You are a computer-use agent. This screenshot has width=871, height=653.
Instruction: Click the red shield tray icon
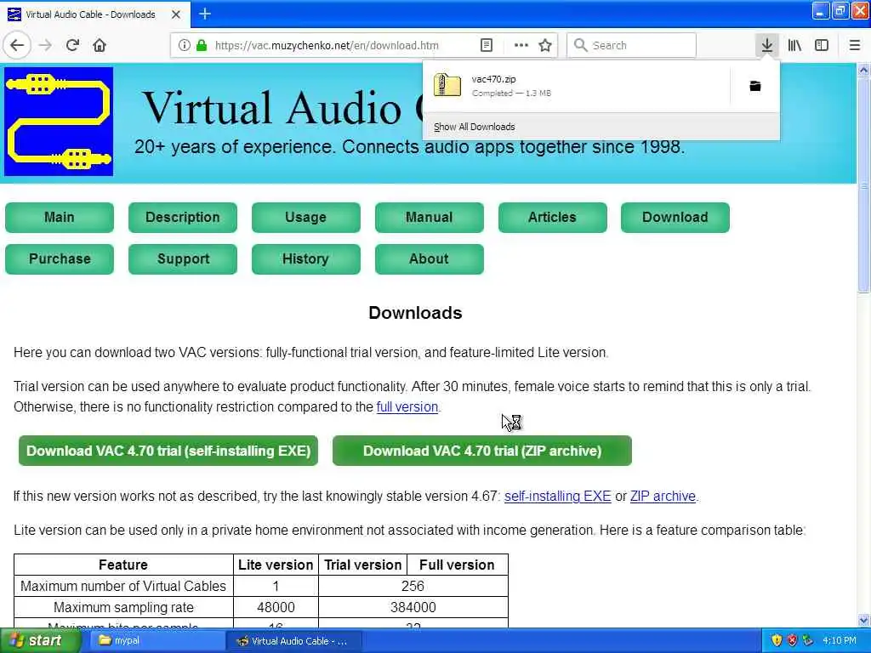[792, 640]
